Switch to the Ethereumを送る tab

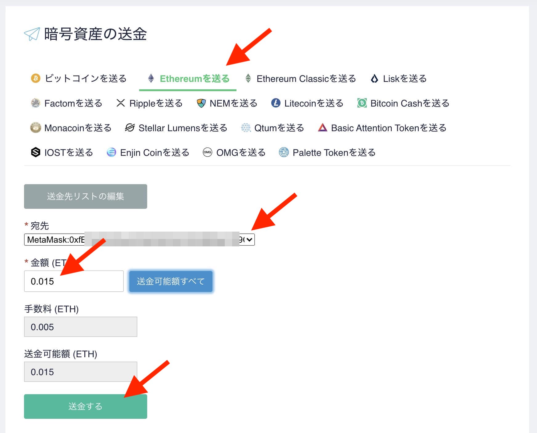[194, 79]
